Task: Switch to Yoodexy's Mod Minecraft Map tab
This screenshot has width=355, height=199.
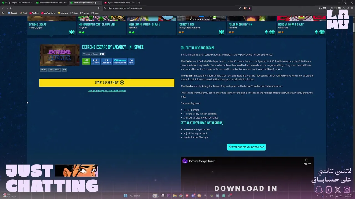Action: [x=51, y=3]
